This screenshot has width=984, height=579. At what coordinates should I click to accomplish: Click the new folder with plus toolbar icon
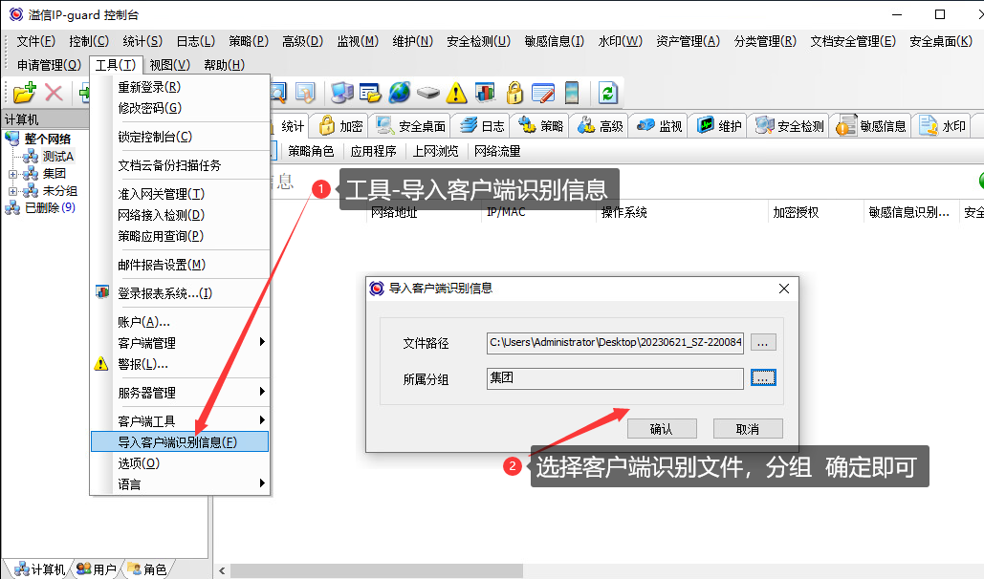[25, 93]
